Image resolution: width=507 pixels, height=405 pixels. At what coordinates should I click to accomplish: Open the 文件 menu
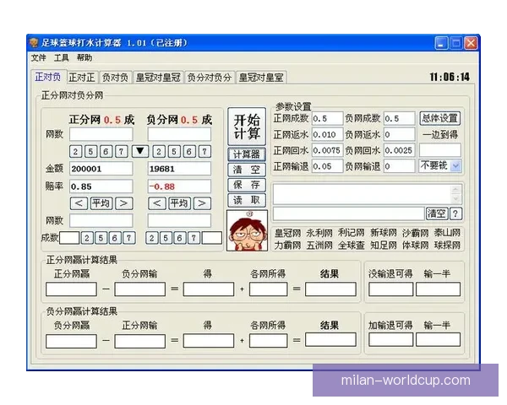[x=39, y=58]
